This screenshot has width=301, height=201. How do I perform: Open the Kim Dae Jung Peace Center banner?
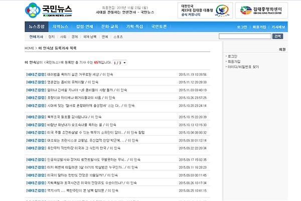[261, 11]
